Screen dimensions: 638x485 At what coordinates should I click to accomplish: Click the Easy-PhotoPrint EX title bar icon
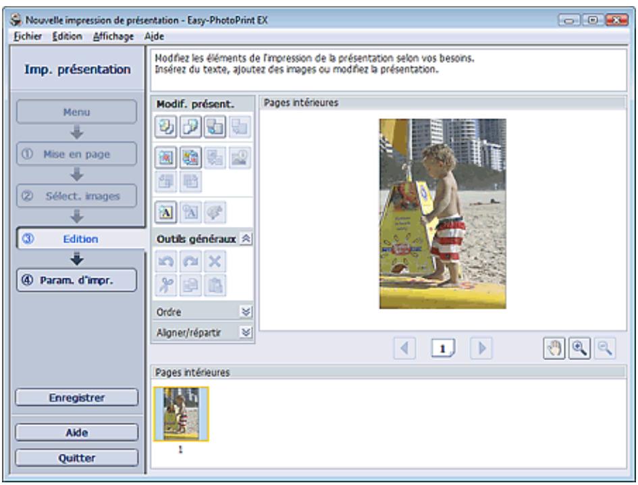tap(16, 20)
